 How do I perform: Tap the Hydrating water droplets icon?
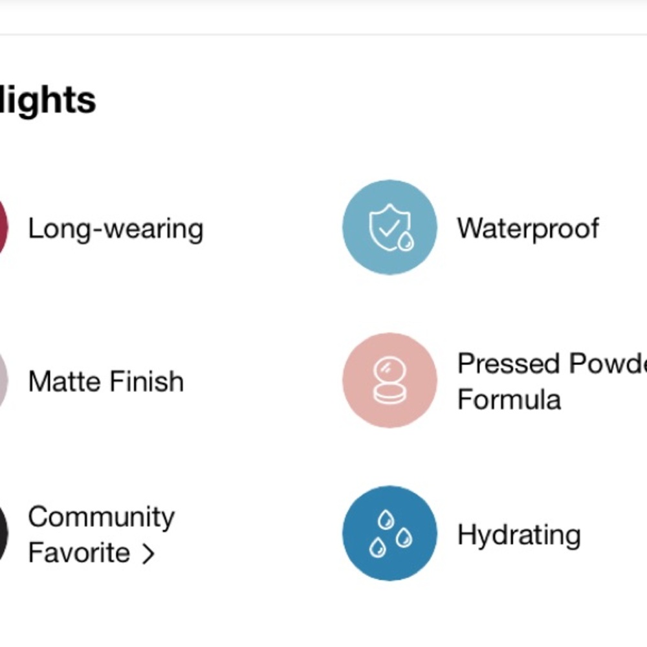pos(389,533)
